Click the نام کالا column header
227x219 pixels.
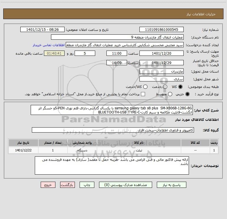[139, 143]
